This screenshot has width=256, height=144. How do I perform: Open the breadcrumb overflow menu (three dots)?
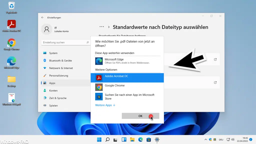(101, 26)
